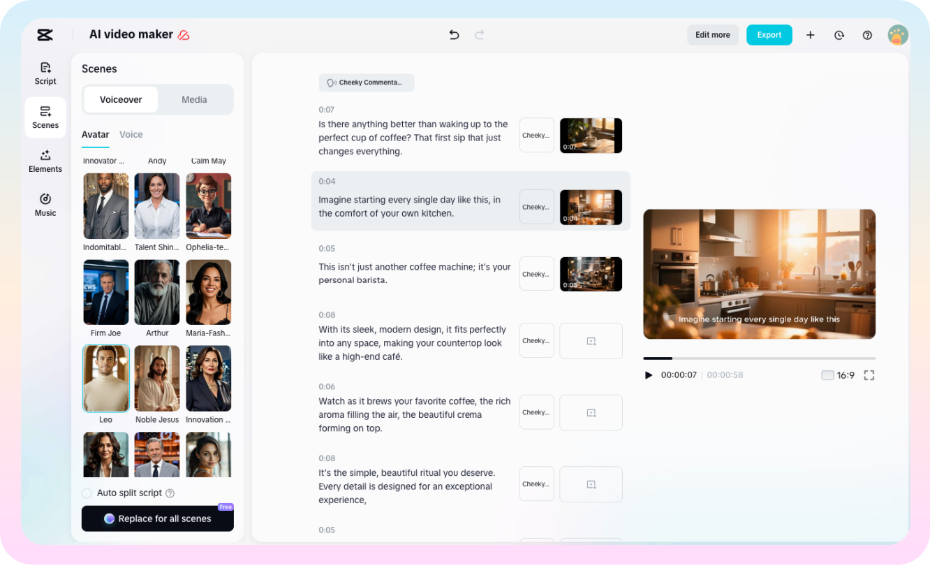Open the Cheeky Commenta... voice dropdown
This screenshot has width=930, height=566.
point(366,82)
